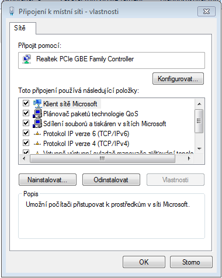
Task: Toggle the Plánovač paketů technologie QoS checkbox
Action: [26, 113]
